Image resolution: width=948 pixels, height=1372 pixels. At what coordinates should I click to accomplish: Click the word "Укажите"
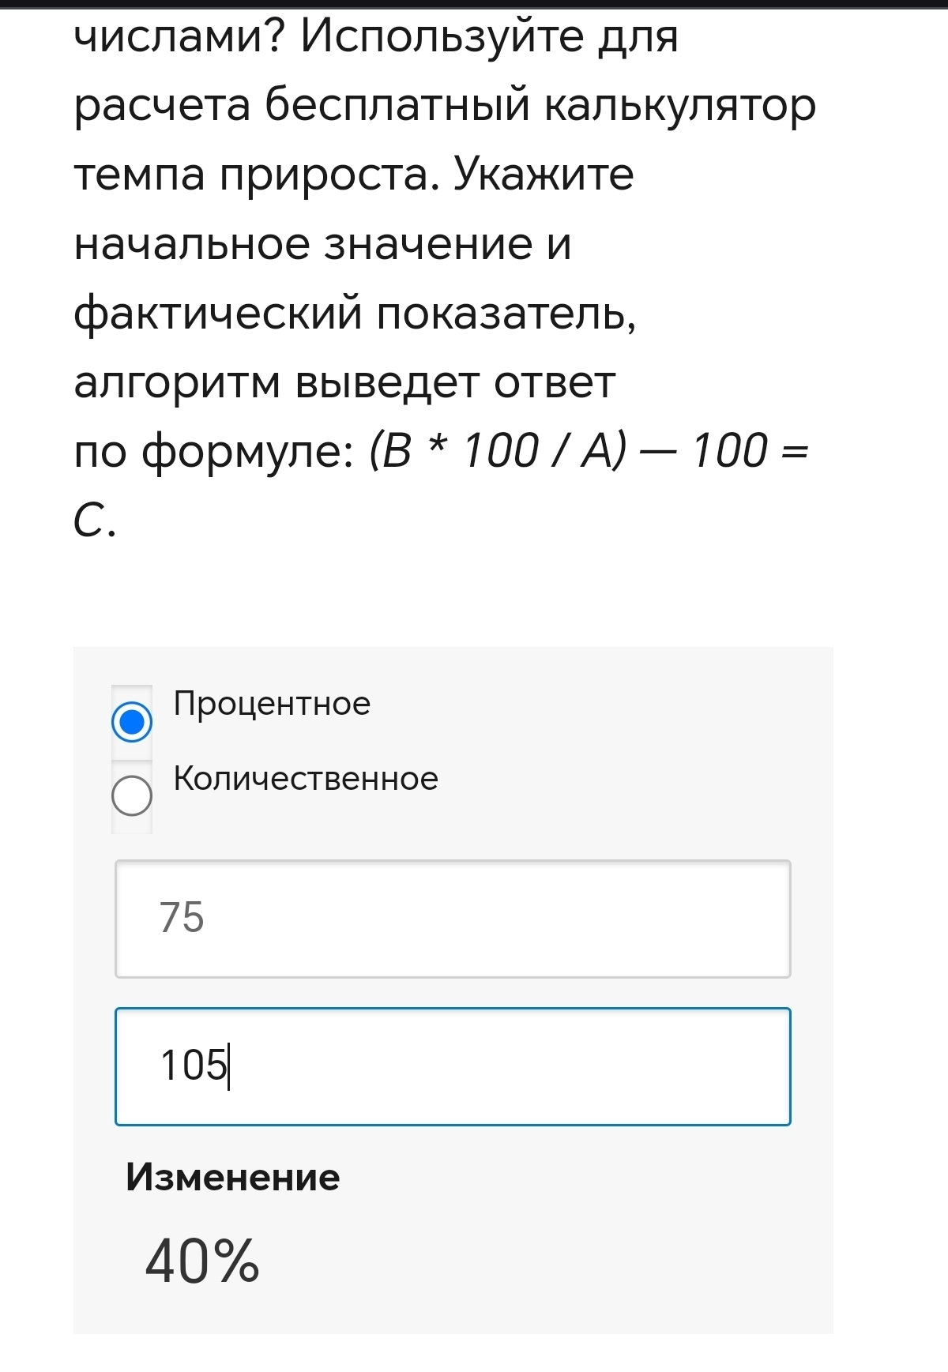[x=544, y=175]
